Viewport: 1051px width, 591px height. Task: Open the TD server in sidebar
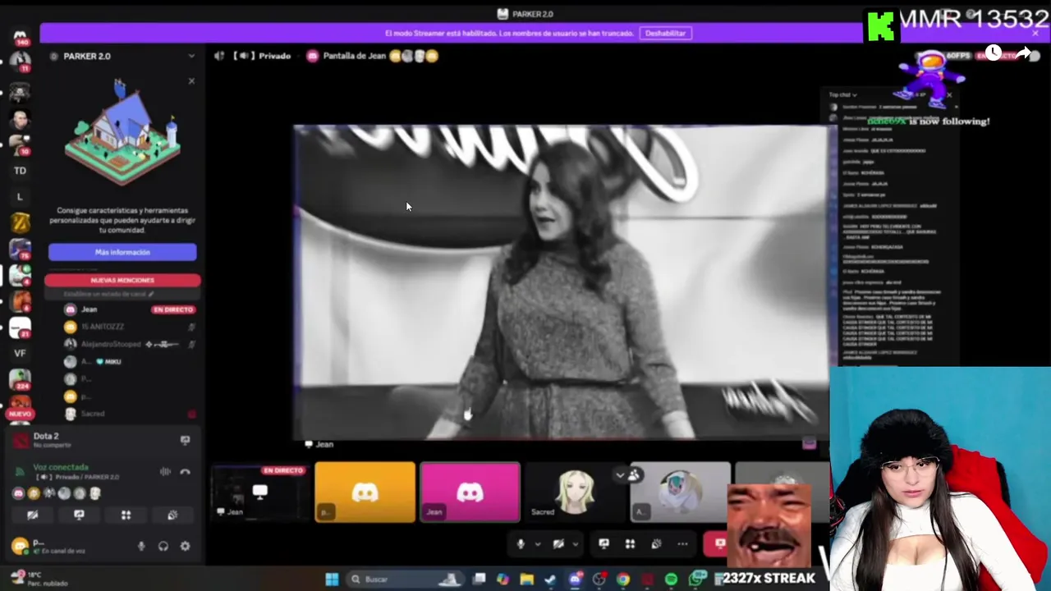[x=20, y=171]
